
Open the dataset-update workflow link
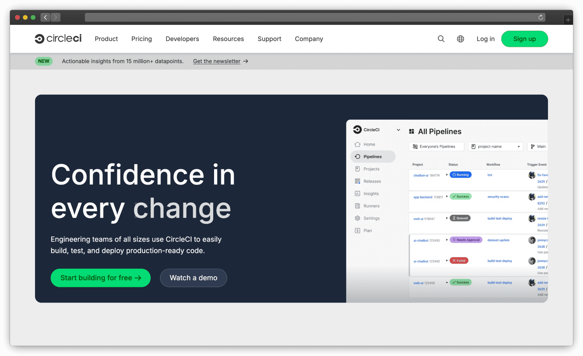pos(498,240)
